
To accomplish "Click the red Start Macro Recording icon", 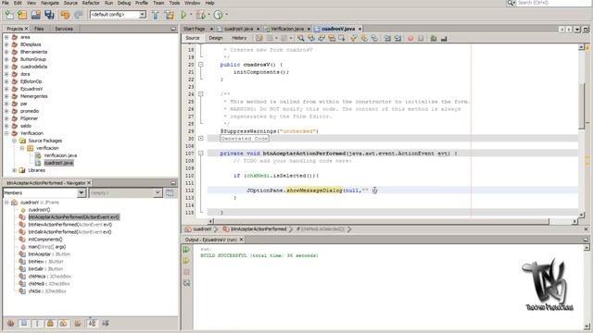I will point(410,38).
